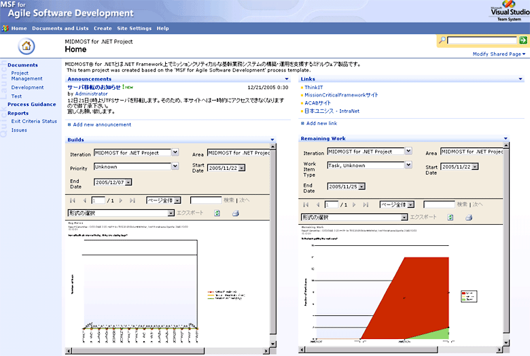Click the Remaining Work chart legend

coord(469,296)
